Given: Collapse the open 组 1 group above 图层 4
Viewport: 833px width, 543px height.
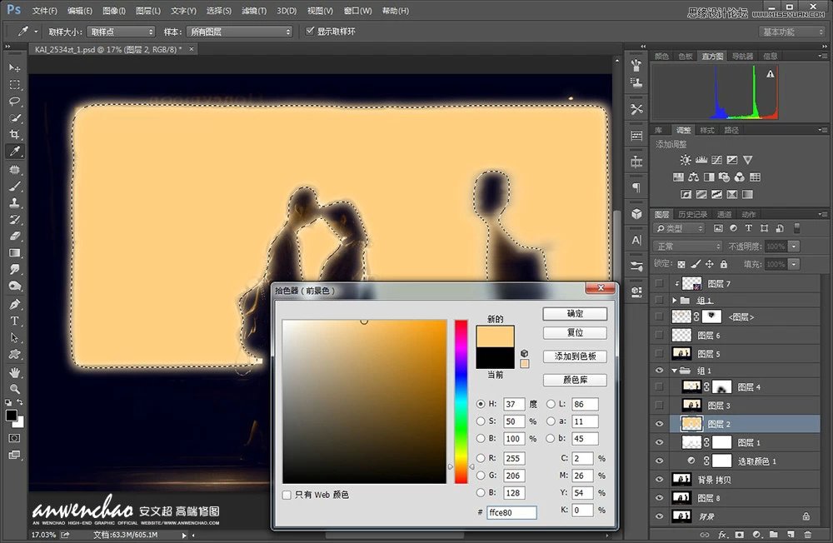Looking at the screenshot, I should 675,371.
